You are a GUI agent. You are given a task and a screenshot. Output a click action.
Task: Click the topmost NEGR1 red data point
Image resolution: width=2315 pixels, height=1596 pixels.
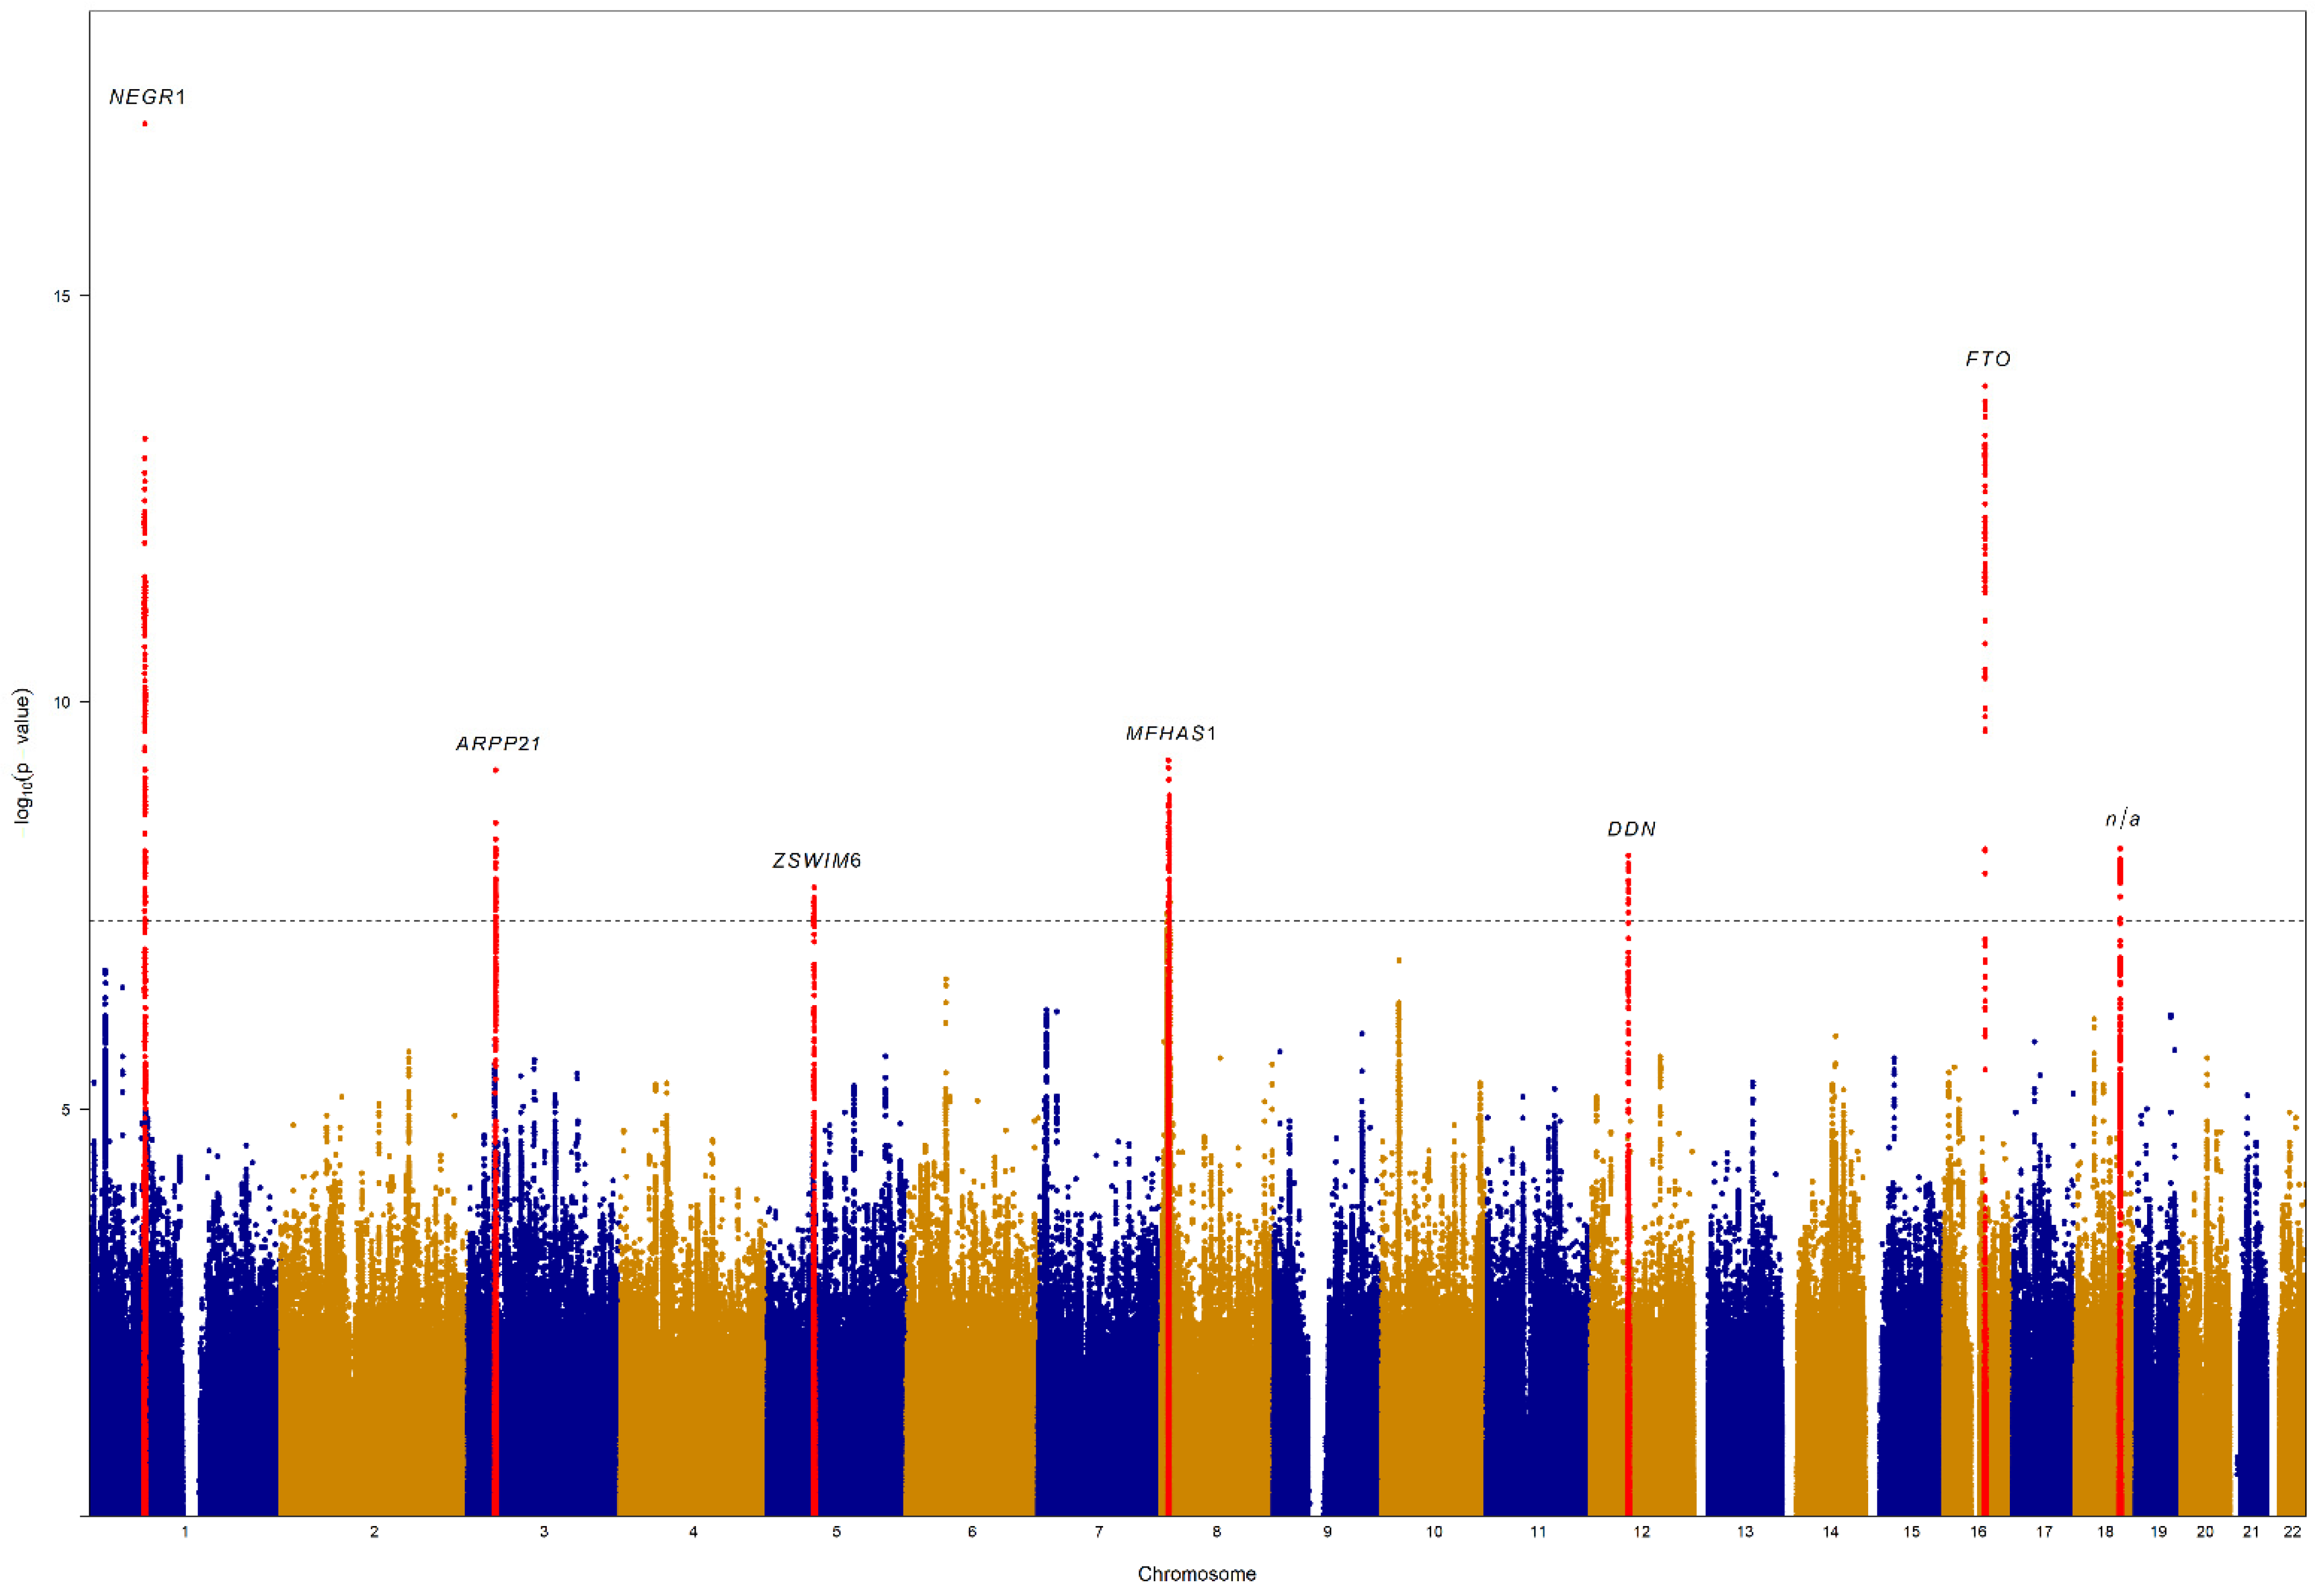coord(145,124)
